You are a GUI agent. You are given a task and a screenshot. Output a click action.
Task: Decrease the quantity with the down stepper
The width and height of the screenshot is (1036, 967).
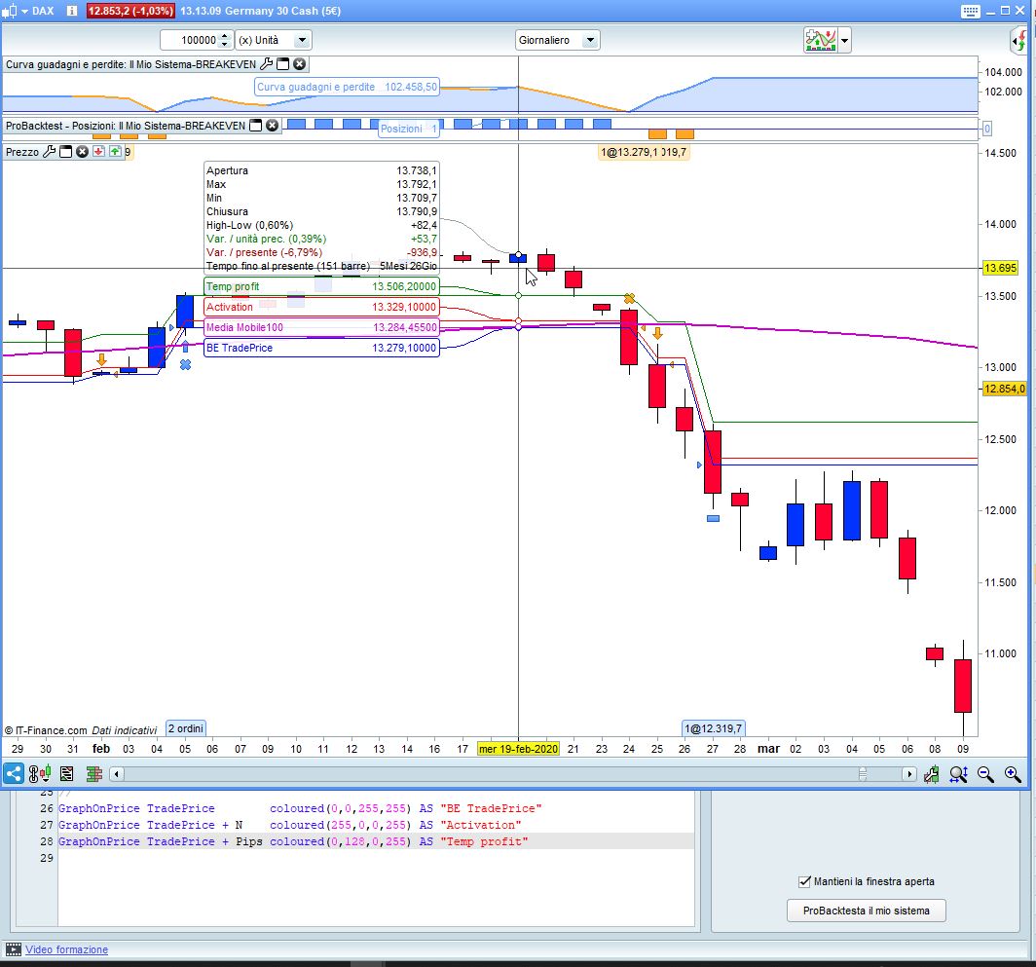[225, 44]
